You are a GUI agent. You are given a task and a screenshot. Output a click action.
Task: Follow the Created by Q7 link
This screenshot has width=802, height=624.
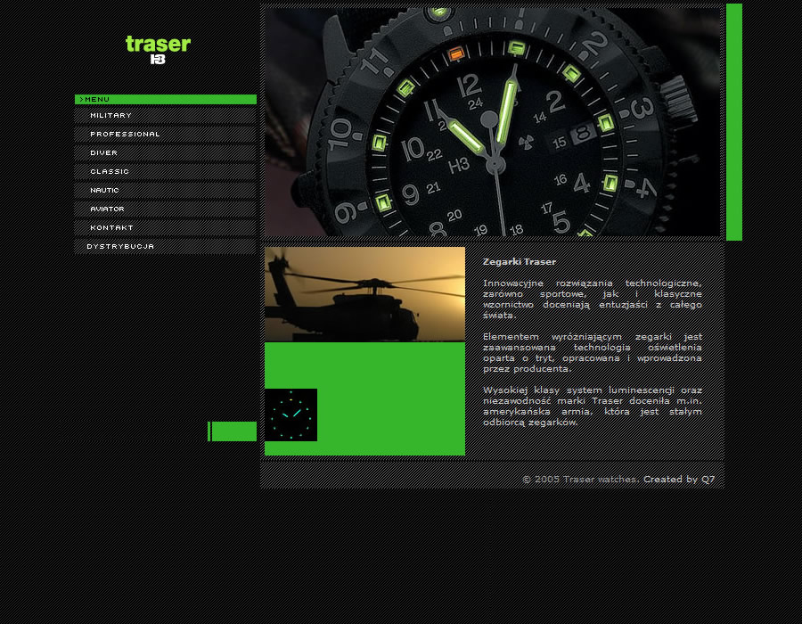679,480
